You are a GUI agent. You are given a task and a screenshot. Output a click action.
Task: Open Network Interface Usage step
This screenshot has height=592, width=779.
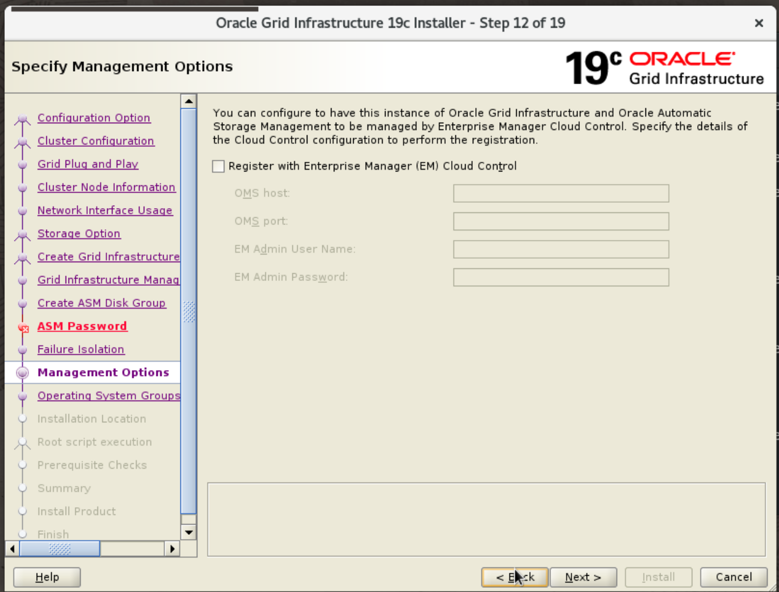[x=105, y=211]
